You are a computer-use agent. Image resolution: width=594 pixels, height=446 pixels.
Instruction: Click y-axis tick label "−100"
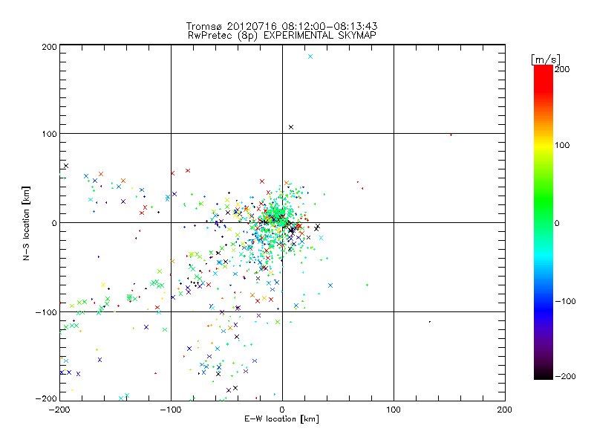coord(46,312)
